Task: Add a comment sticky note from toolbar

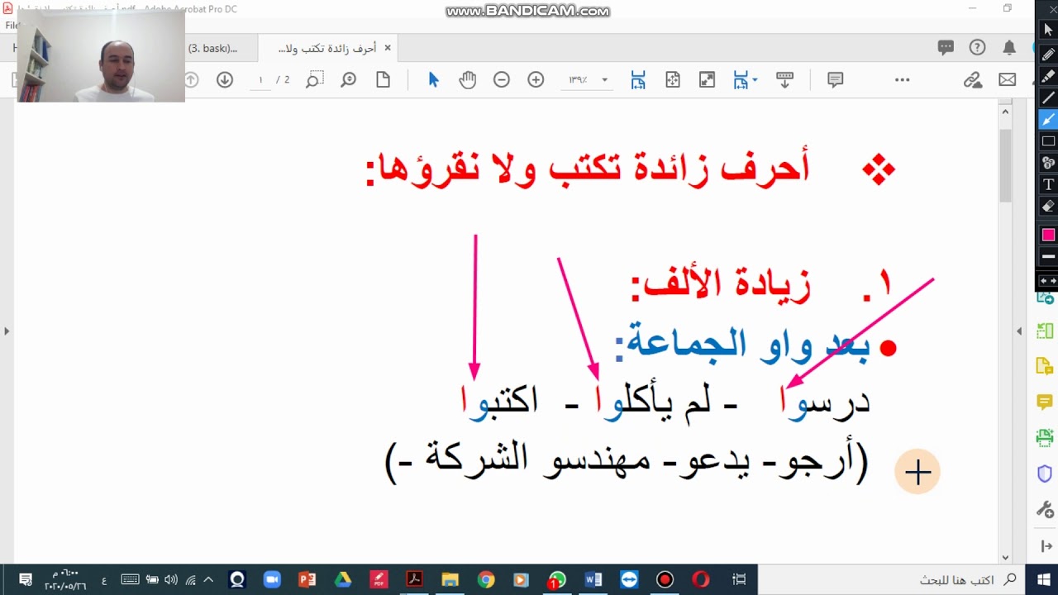Action: pyautogui.click(x=835, y=80)
